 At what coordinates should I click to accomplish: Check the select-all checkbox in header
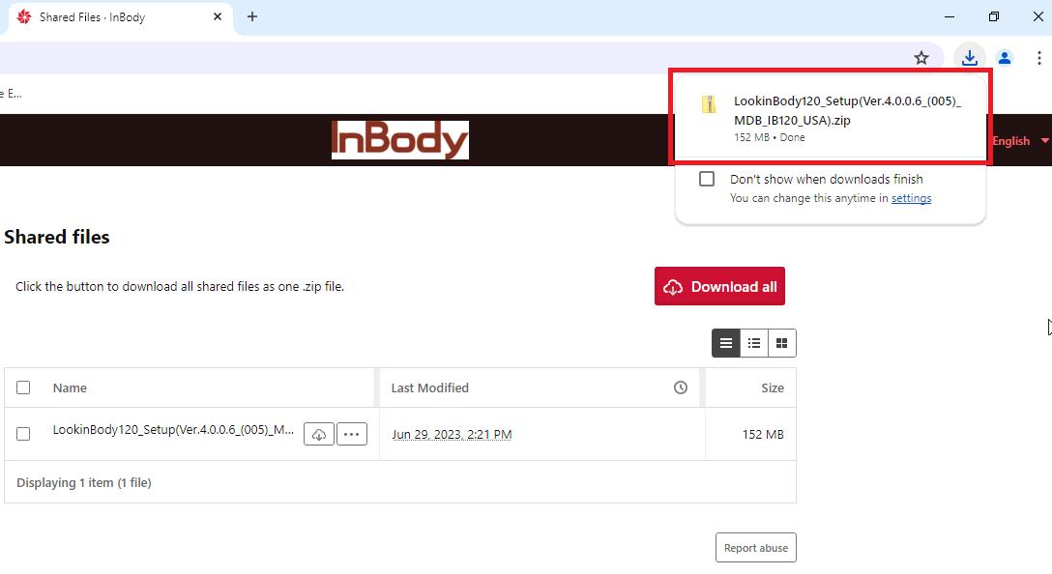click(x=23, y=387)
